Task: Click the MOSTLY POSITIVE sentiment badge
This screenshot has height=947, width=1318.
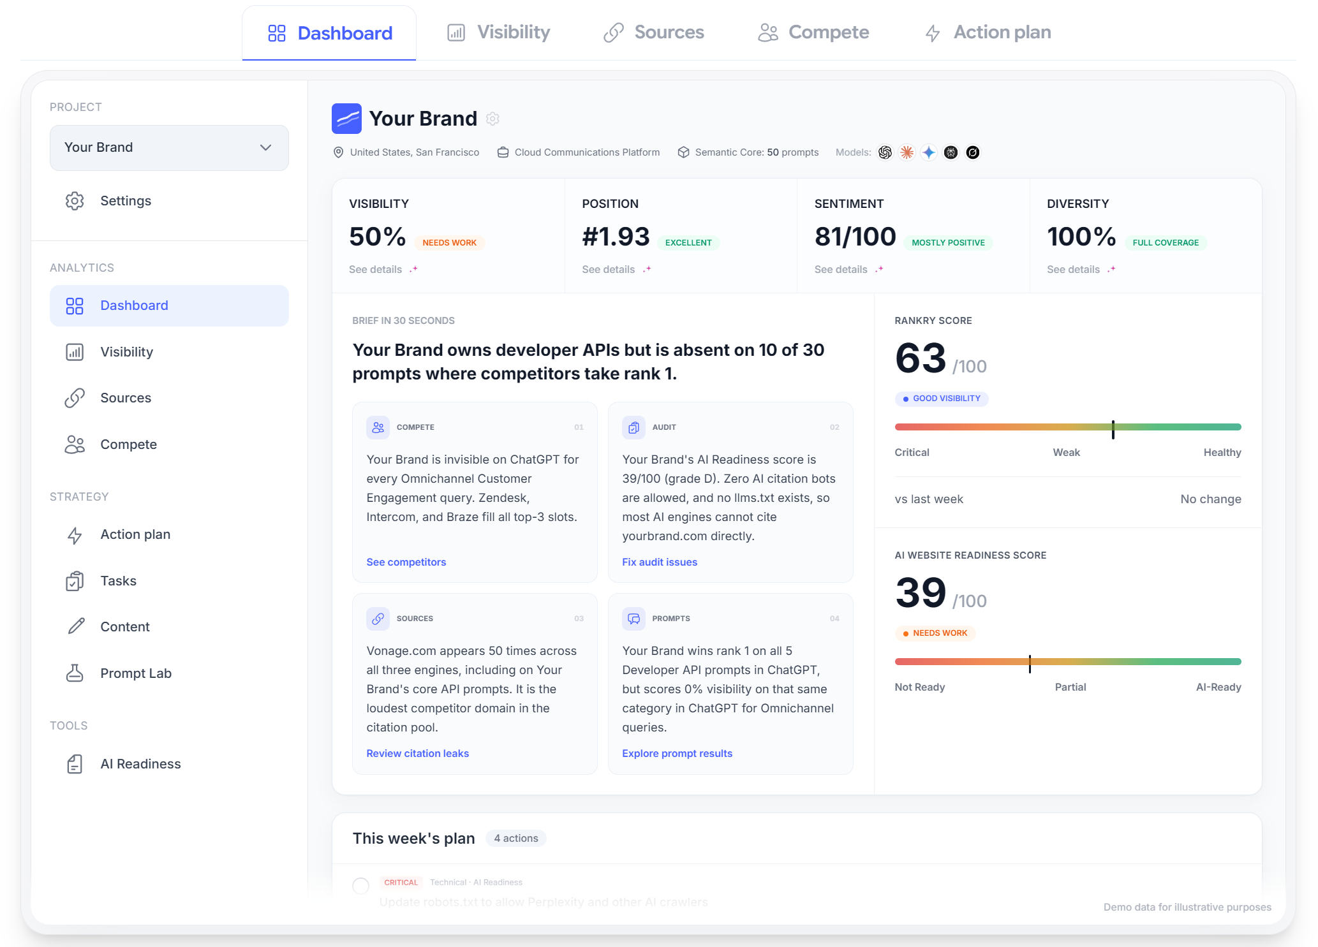Action: [x=948, y=243]
